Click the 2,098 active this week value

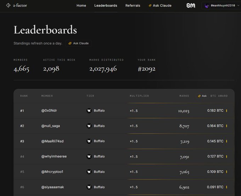tap(51, 69)
